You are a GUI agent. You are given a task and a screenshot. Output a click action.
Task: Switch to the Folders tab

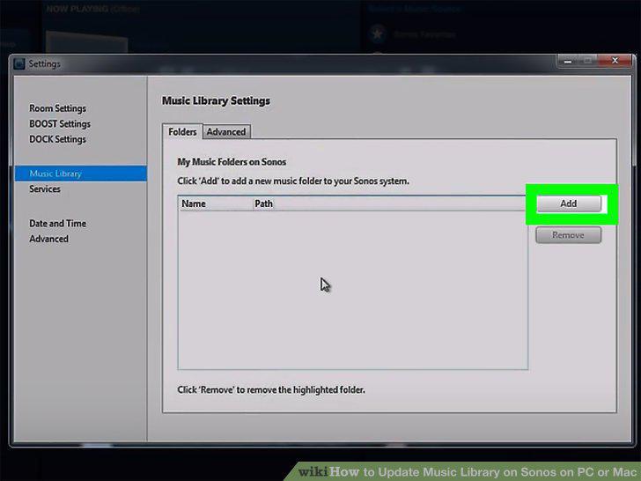(x=182, y=132)
